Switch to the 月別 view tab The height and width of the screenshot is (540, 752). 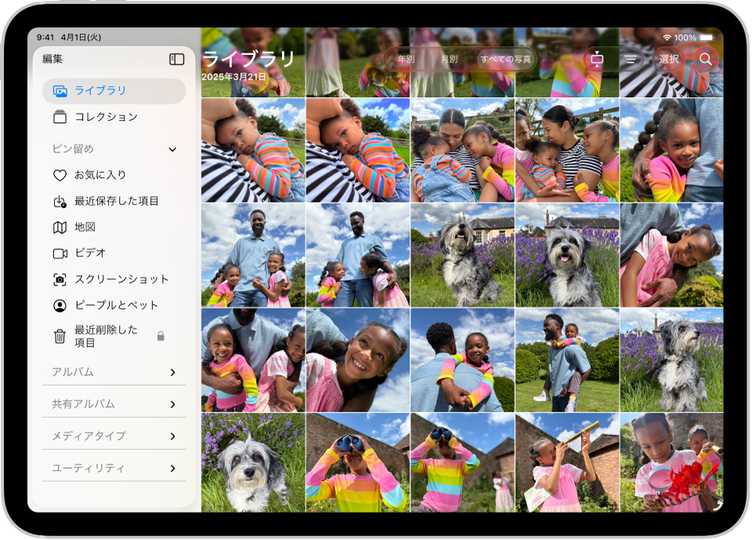449,57
